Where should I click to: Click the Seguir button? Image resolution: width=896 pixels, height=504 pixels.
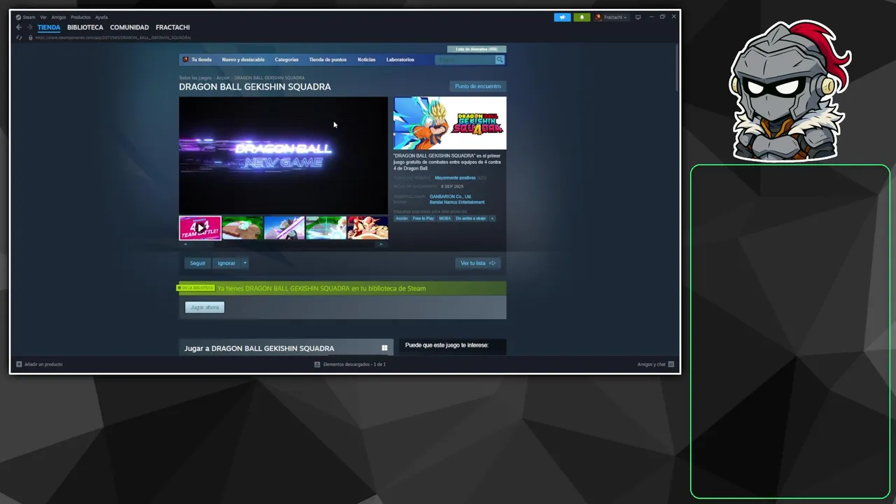click(197, 263)
